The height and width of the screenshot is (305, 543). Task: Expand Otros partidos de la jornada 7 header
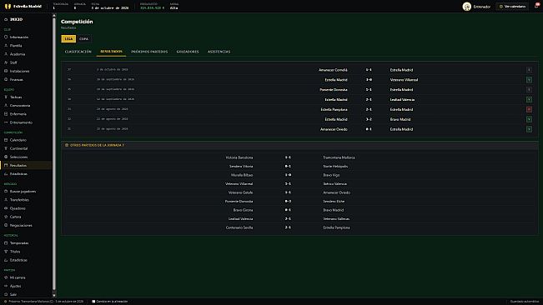pyautogui.click(x=299, y=145)
